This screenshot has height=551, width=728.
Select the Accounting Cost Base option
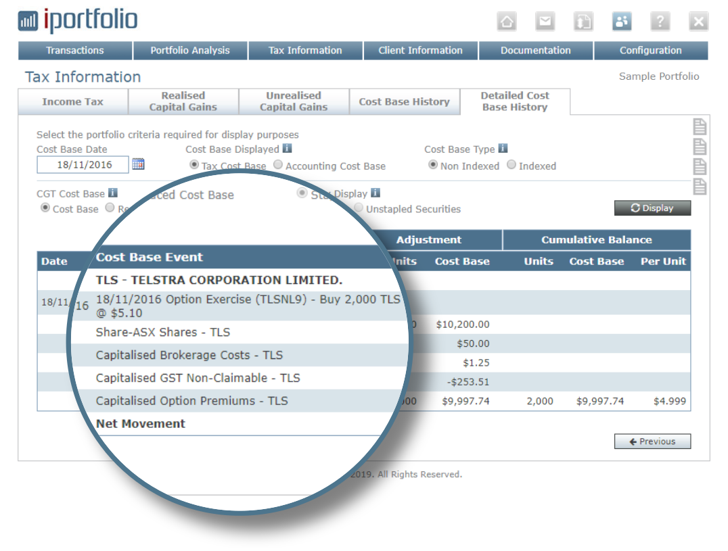278,165
